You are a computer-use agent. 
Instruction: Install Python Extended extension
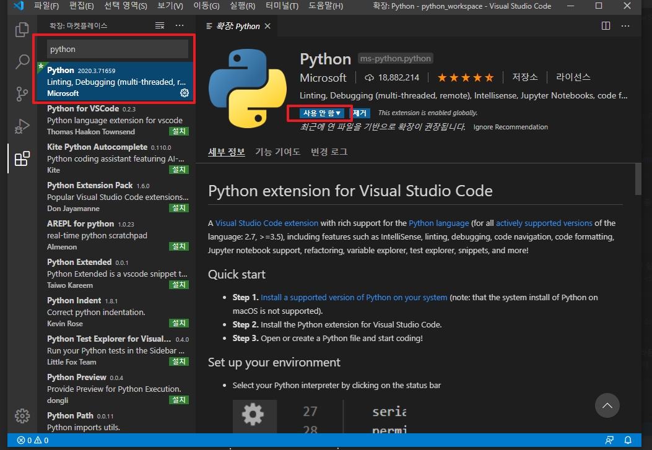[179, 285]
